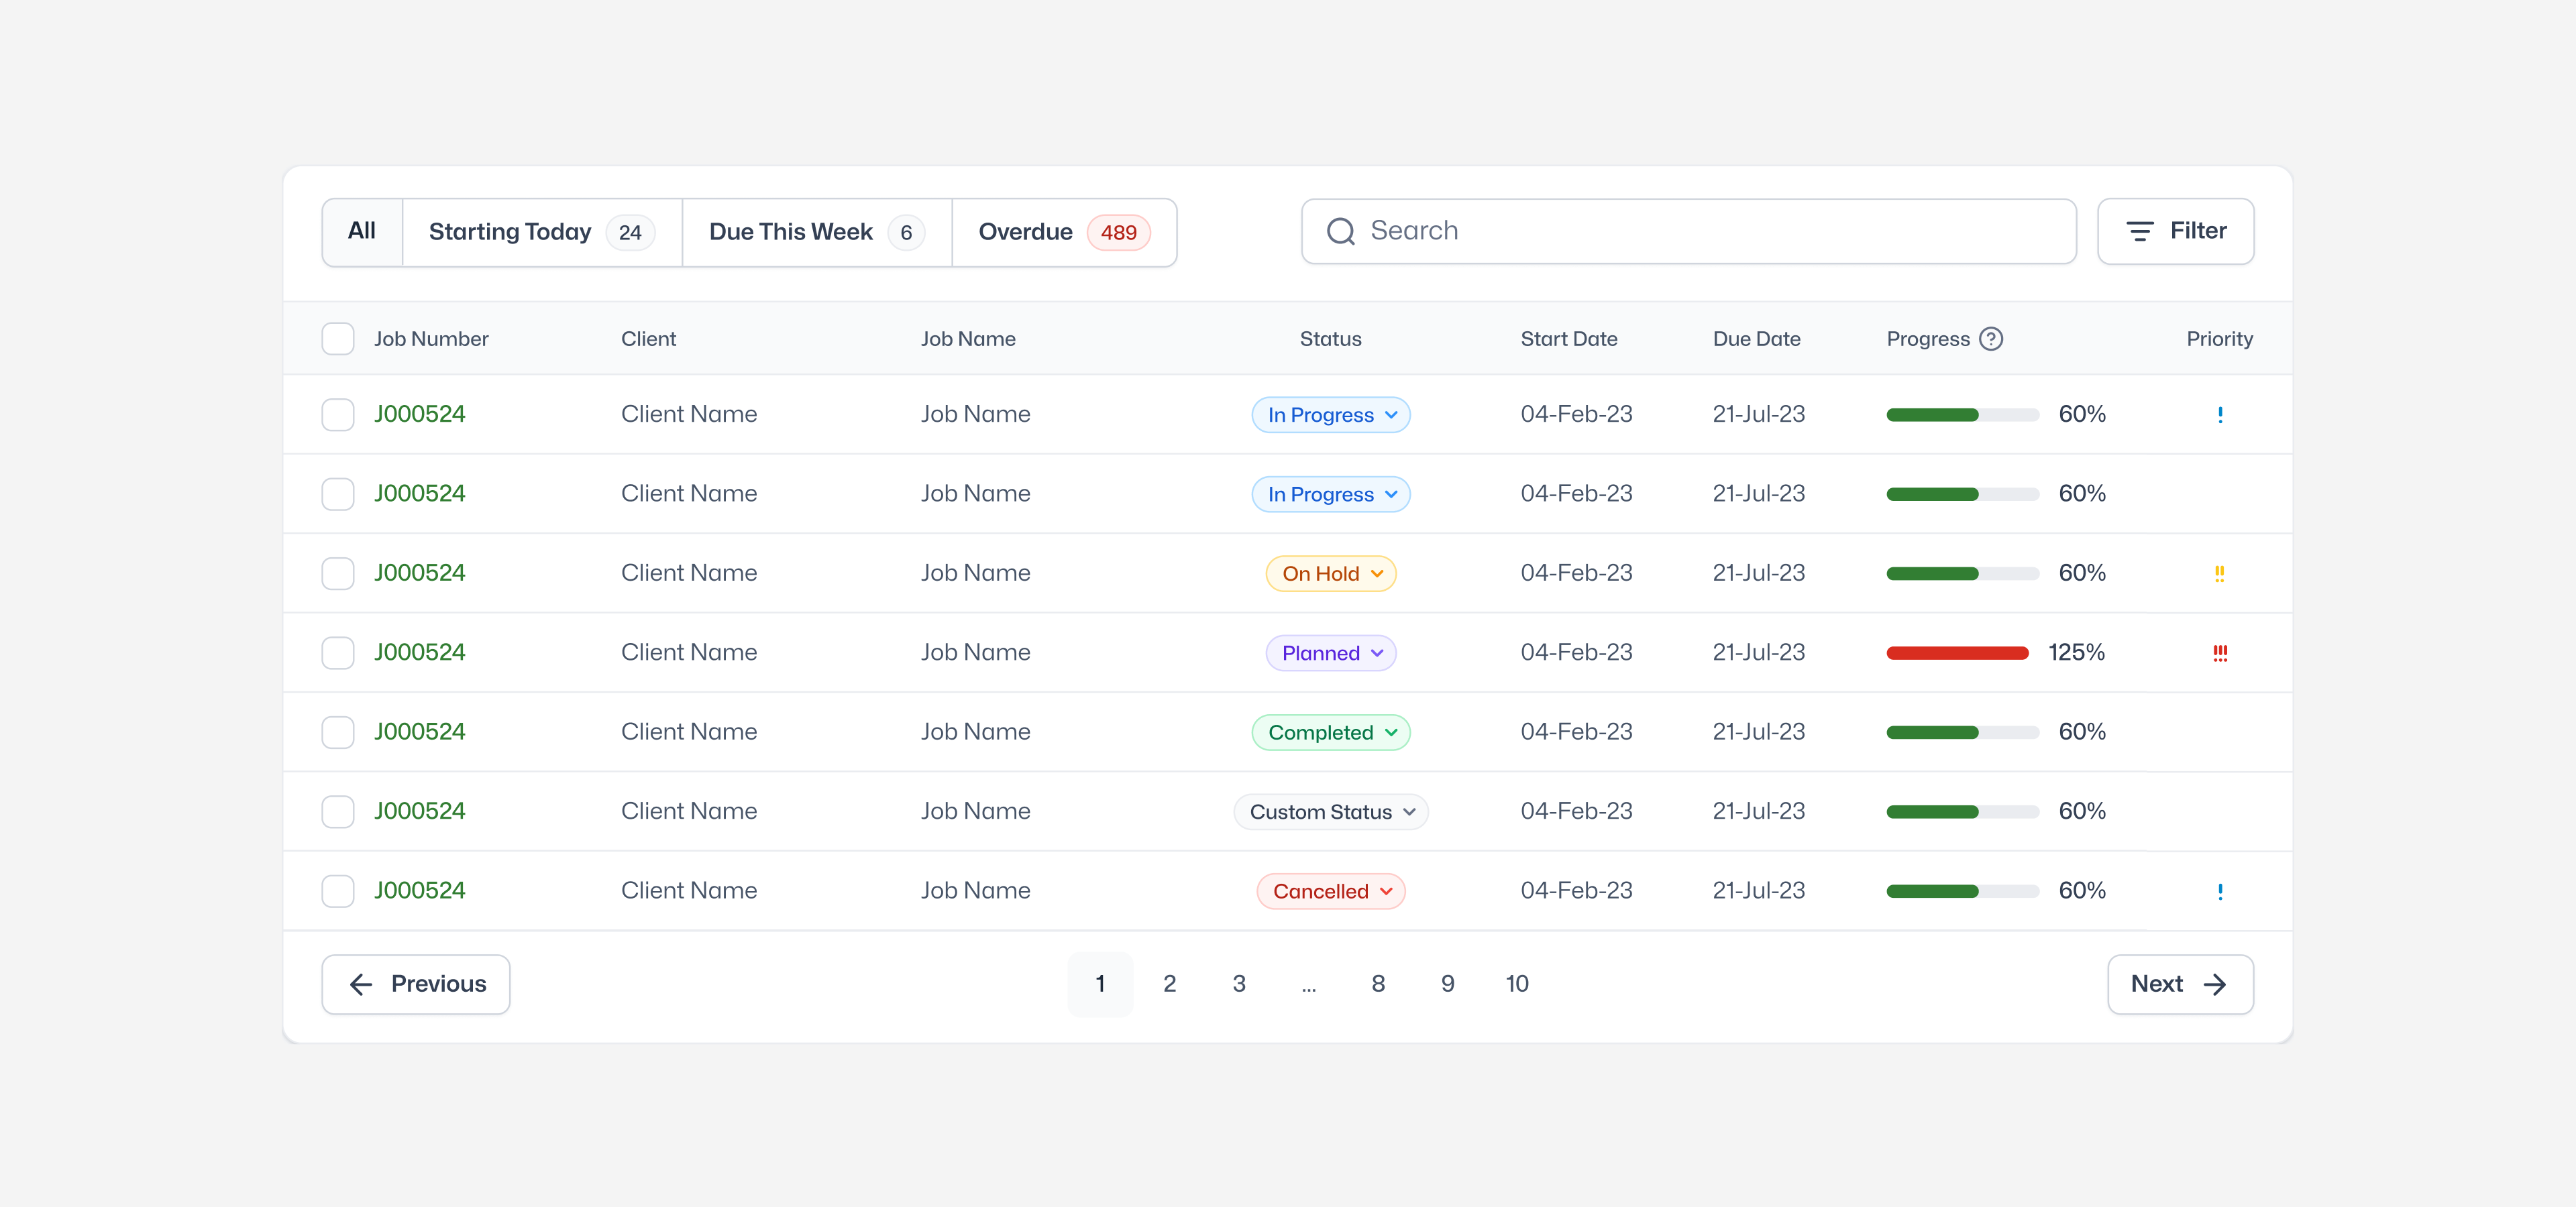Click the blue priority icon in first row
The image size is (2576, 1207).
point(2220,414)
